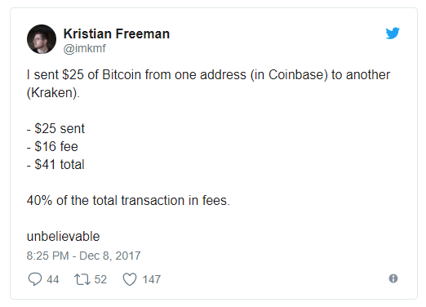
Task: Click the "$25 sent" line
Action: 55,128
